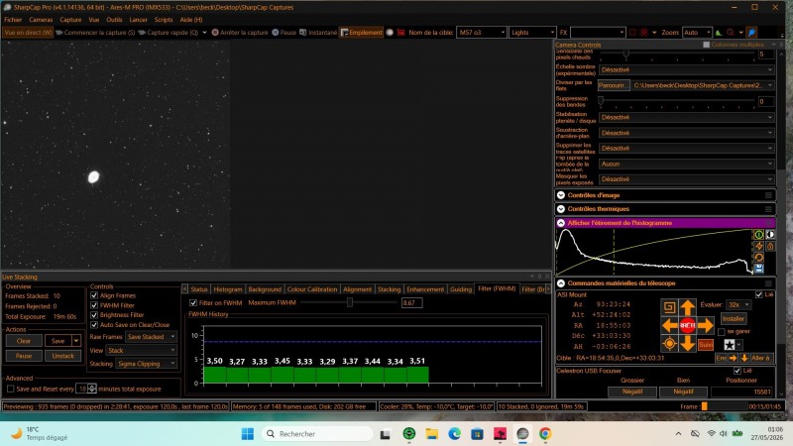Toggle FWHM Filter checkbox
The width and height of the screenshot is (793, 446).
pyautogui.click(x=94, y=305)
